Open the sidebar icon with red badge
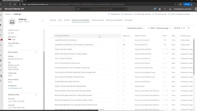This screenshot has width=197, height=111. (x=1, y=40)
